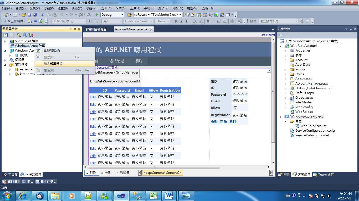The width and height of the screenshot is (359, 201).
Task: Select the <asp:Content#Content2> tag breadcrumb
Action: point(162,173)
